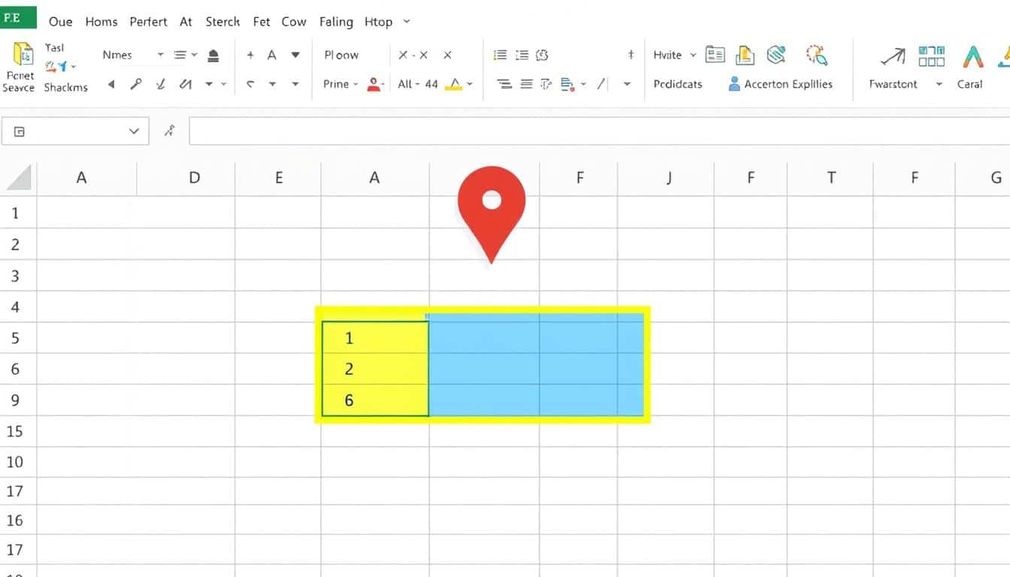This screenshot has width=1010, height=577.
Task: Click the teal grid of squares icon
Action: [x=931, y=56]
